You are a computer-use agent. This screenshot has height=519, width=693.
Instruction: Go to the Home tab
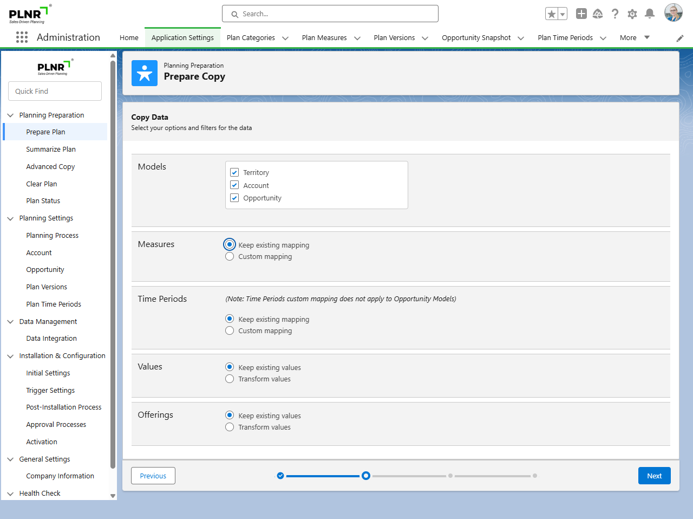[x=129, y=37]
